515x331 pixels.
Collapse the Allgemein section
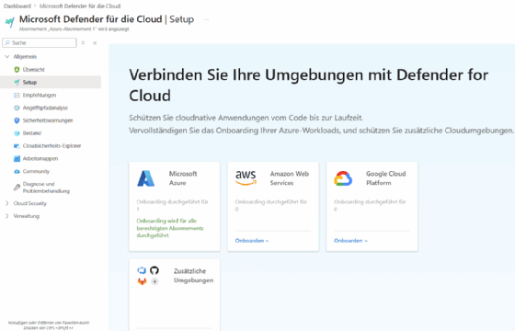(x=7, y=56)
